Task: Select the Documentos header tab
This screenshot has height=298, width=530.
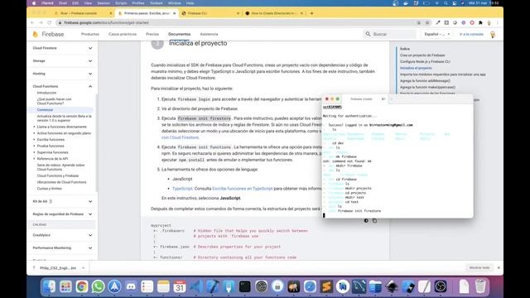Action: pyautogui.click(x=179, y=34)
